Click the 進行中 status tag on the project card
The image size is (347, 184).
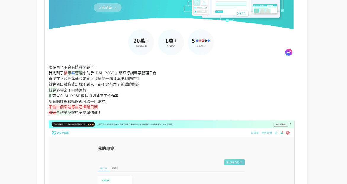click(106, 180)
